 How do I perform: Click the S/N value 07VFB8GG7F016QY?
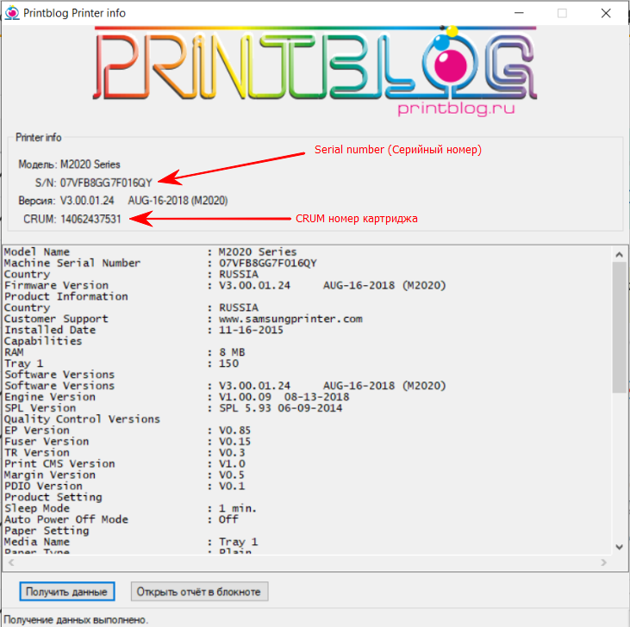pyautogui.click(x=106, y=182)
